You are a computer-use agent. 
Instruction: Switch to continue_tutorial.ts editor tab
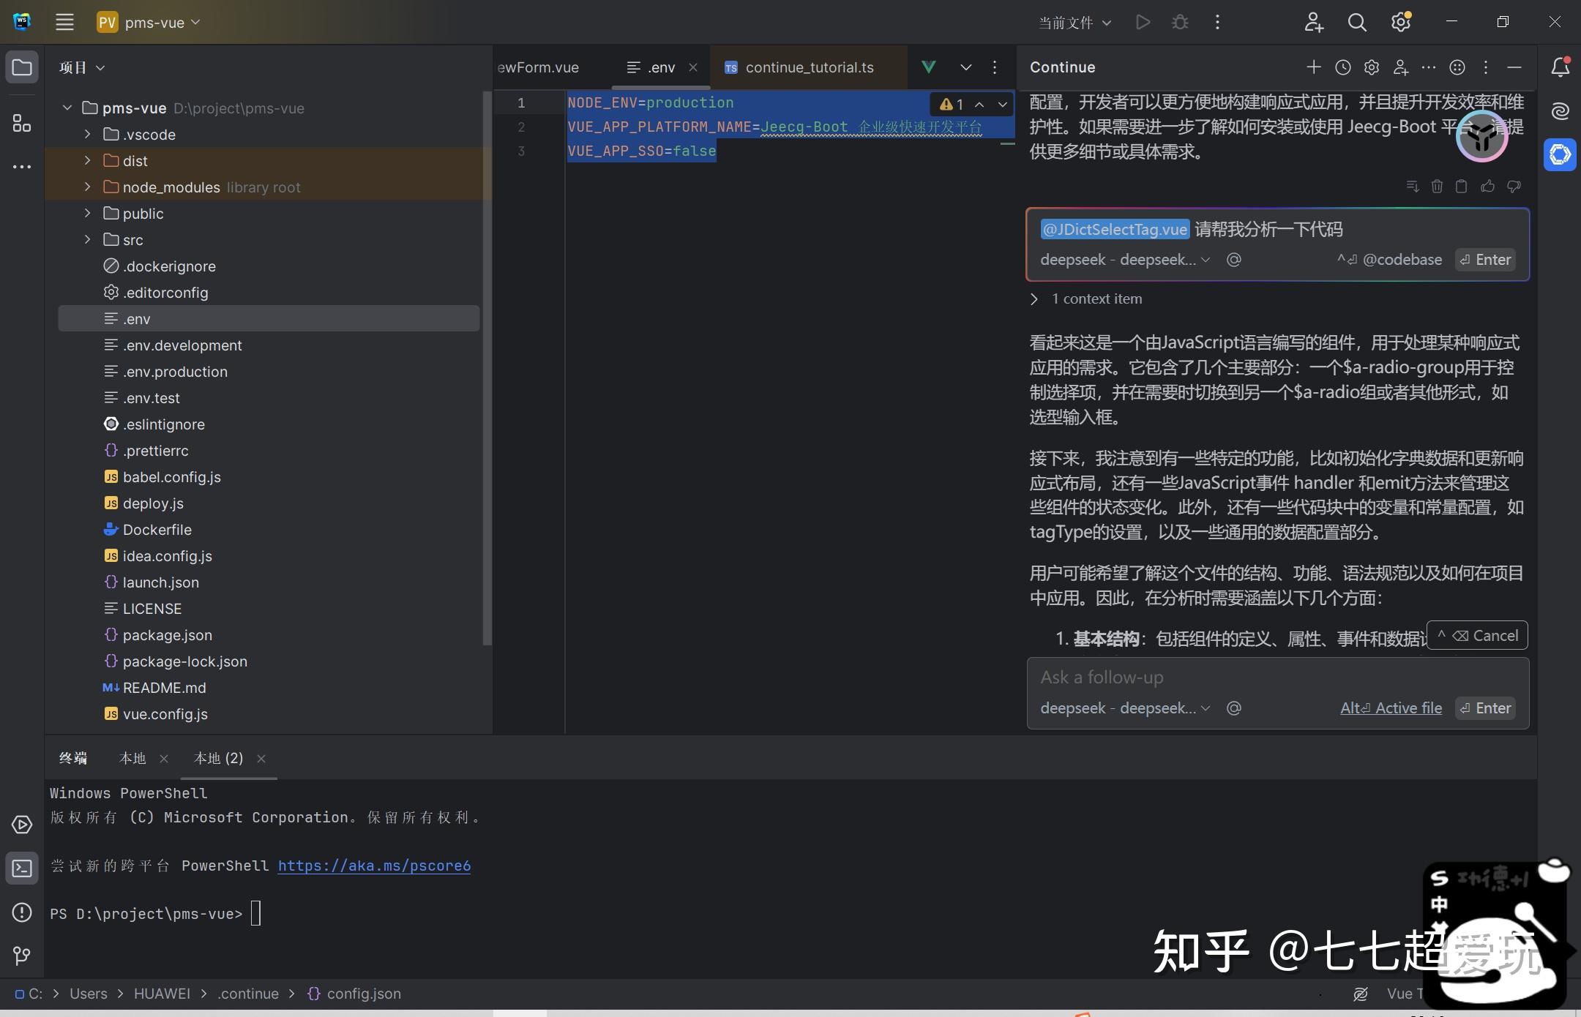809,67
